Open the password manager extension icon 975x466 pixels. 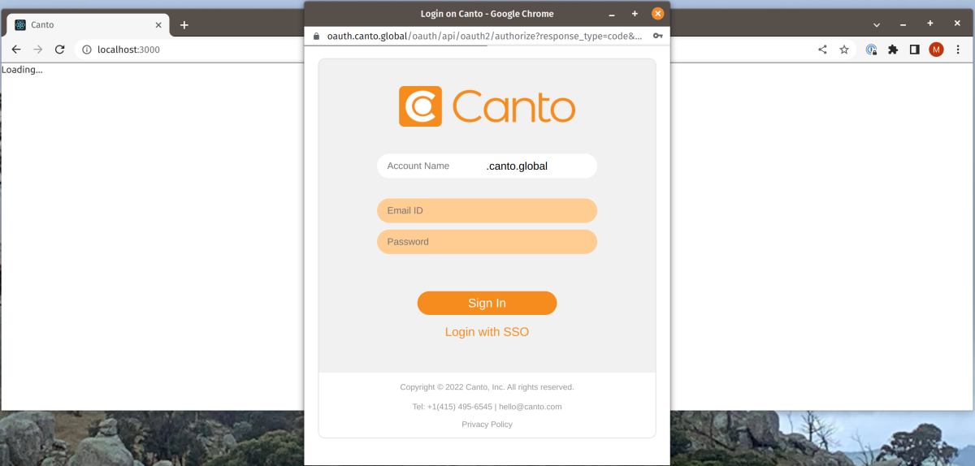pos(872,50)
